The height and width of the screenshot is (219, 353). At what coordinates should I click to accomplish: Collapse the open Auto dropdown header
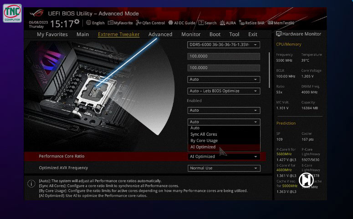point(224,122)
